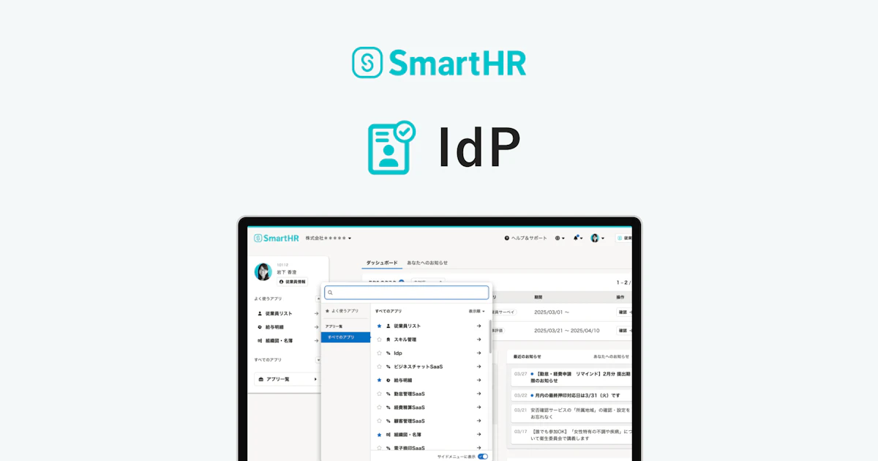This screenshot has height=461, width=878.
Task: Click the app list scrollbar
Action: click(489, 337)
